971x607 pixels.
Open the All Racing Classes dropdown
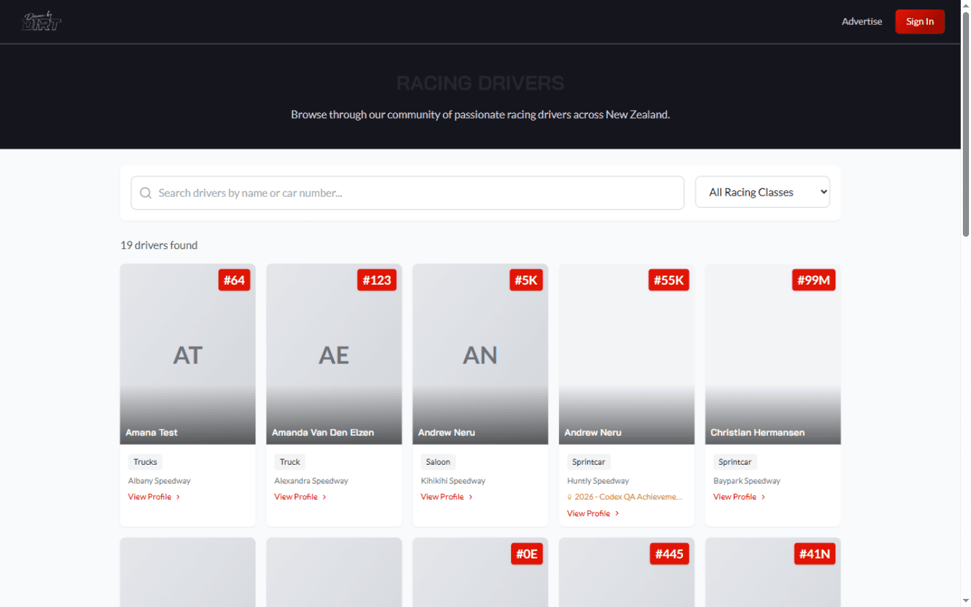click(763, 192)
